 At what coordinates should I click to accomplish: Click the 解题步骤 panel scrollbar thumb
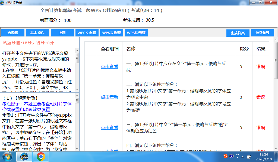click(77, 100)
